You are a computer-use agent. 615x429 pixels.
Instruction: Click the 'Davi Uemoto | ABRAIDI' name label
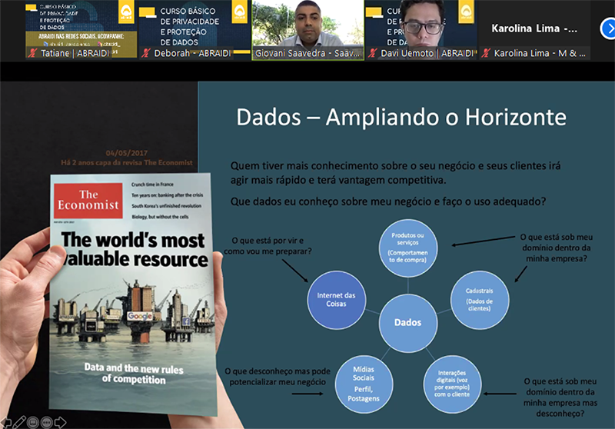(427, 53)
